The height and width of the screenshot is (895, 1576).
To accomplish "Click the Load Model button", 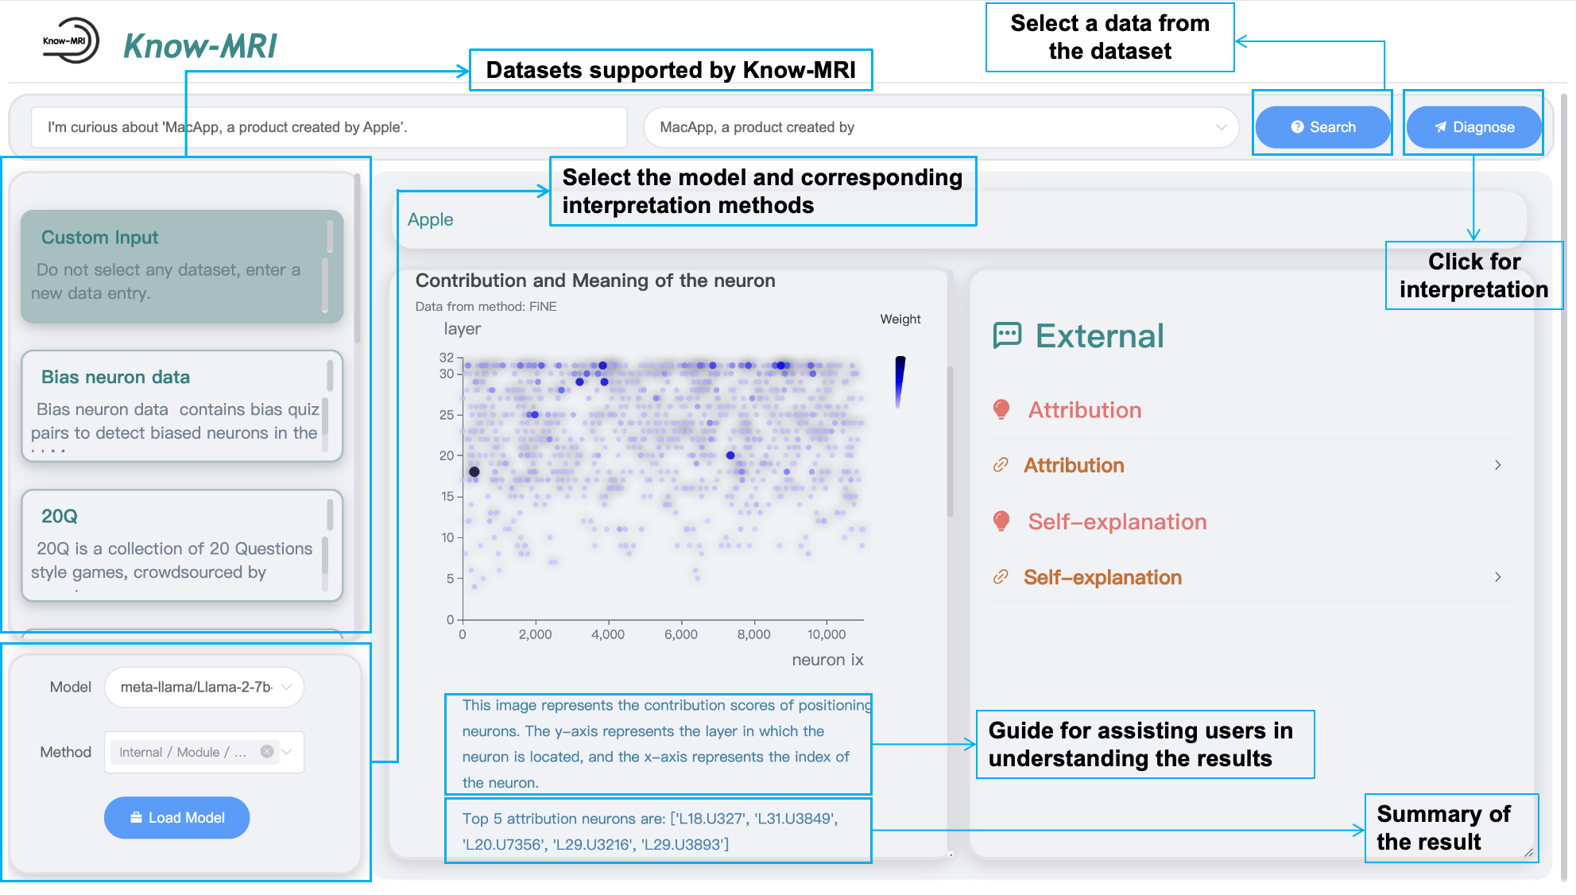I will coord(176,817).
